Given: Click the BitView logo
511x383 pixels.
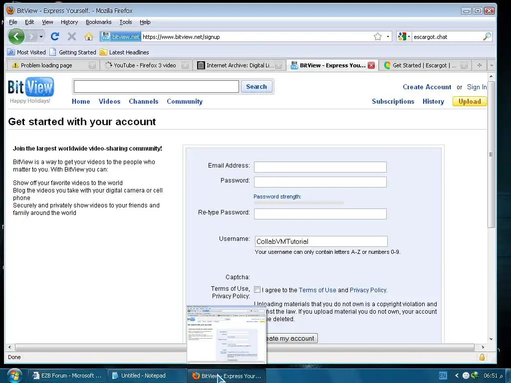Looking at the screenshot, I should [31, 87].
